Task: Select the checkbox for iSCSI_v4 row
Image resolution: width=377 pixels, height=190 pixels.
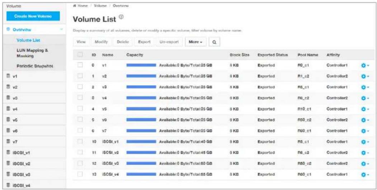Action: point(80,174)
